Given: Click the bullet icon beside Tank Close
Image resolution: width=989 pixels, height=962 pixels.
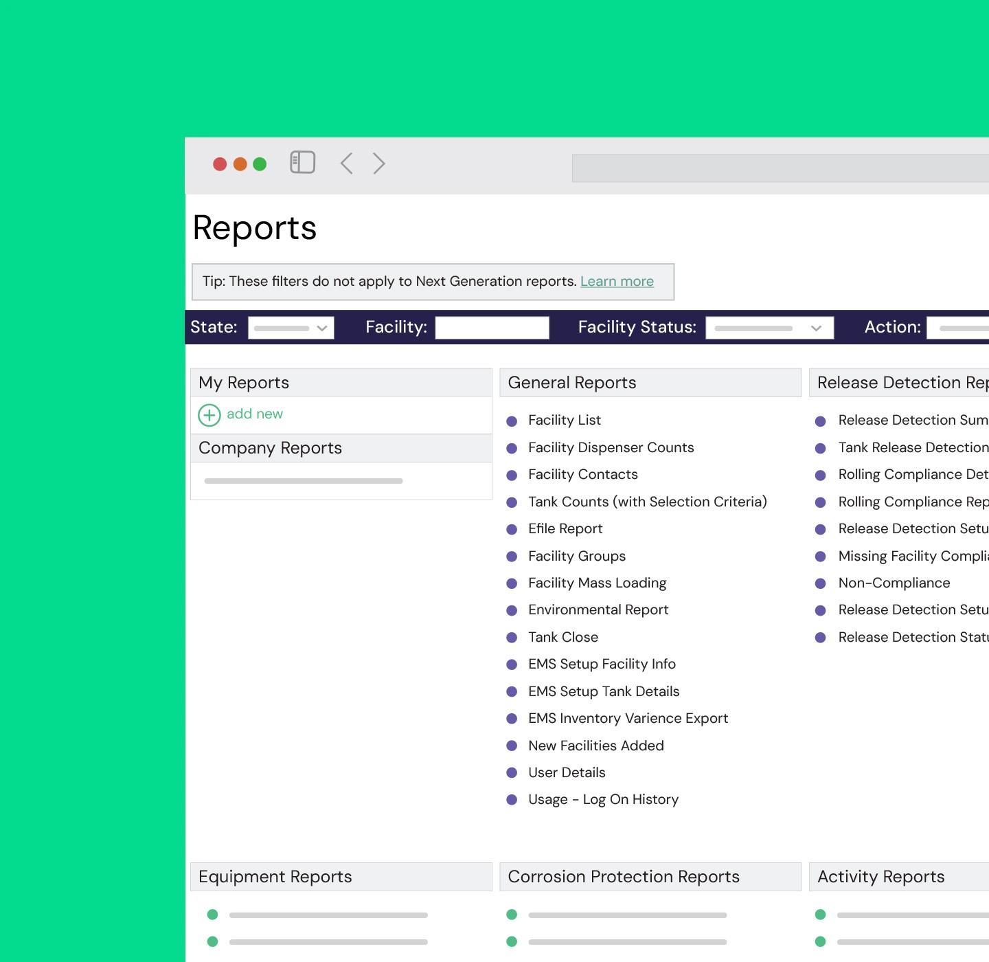Looking at the screenshot, I should (x=512, y=638).
